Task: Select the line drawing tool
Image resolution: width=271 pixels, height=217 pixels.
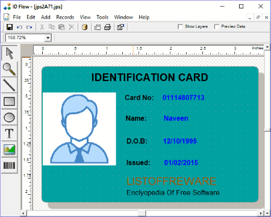Action: pos(9,85)
